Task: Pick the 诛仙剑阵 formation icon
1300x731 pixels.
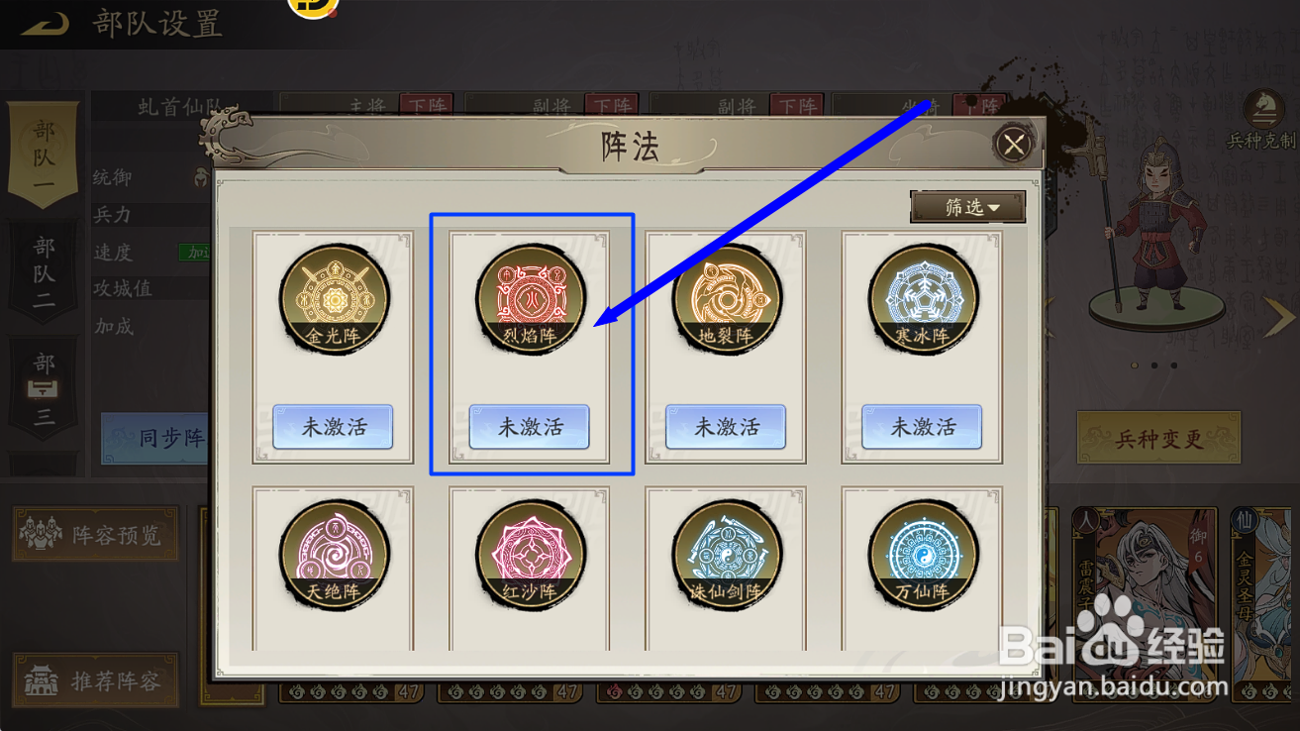Action: pyautogui.click(x=726, y=554)
